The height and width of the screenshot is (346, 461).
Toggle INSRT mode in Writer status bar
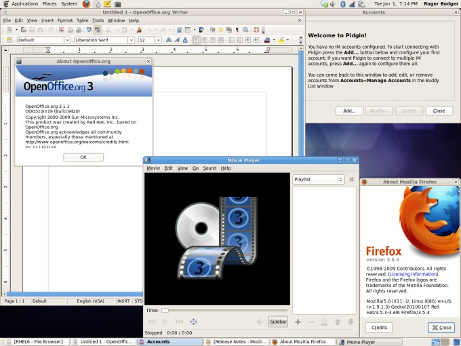tap(123, 301)
